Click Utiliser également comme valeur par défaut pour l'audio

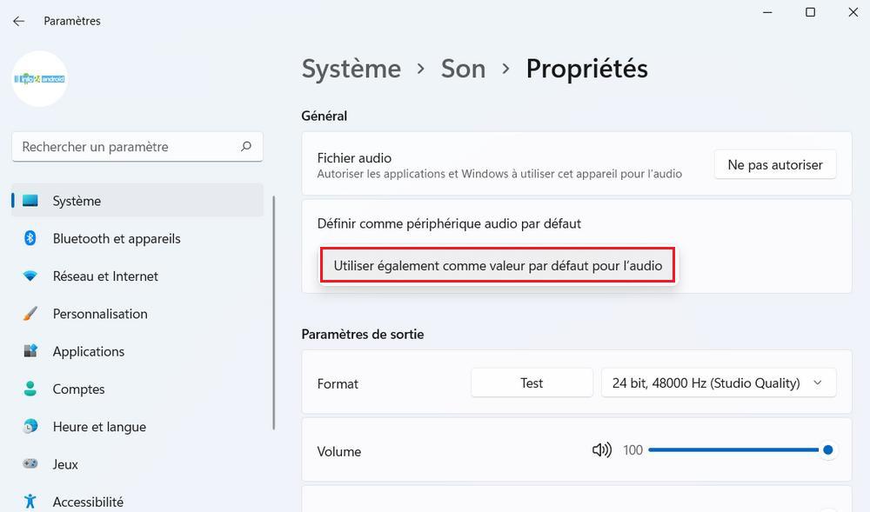click(x=498, y=265)
